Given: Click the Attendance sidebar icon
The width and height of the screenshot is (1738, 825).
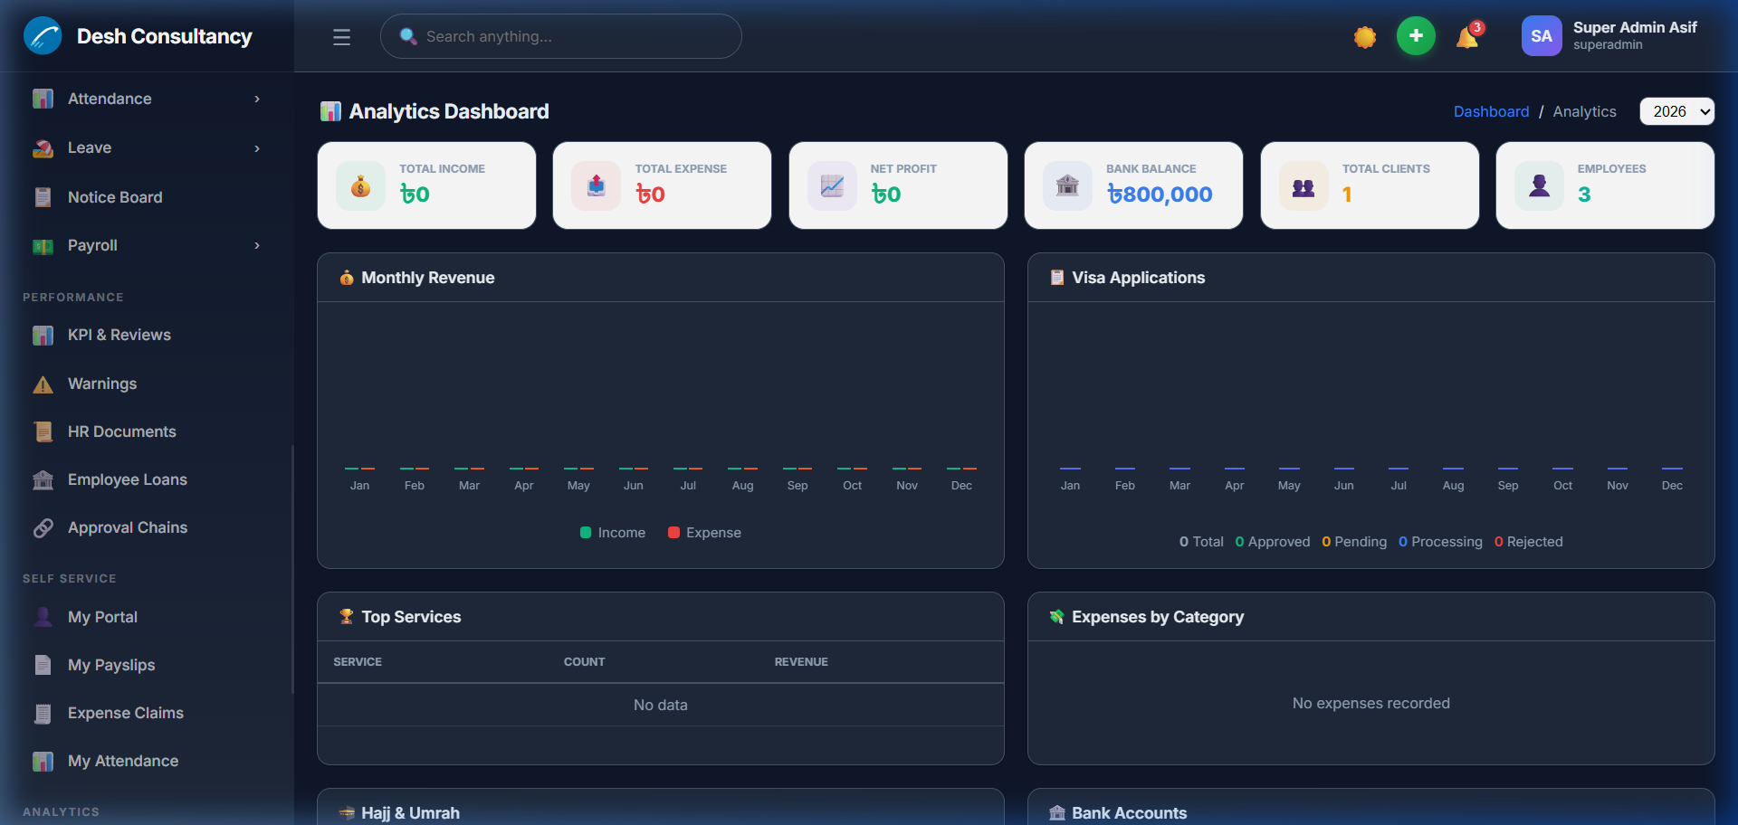Looking at the screenshot, I should coord(43,99).
